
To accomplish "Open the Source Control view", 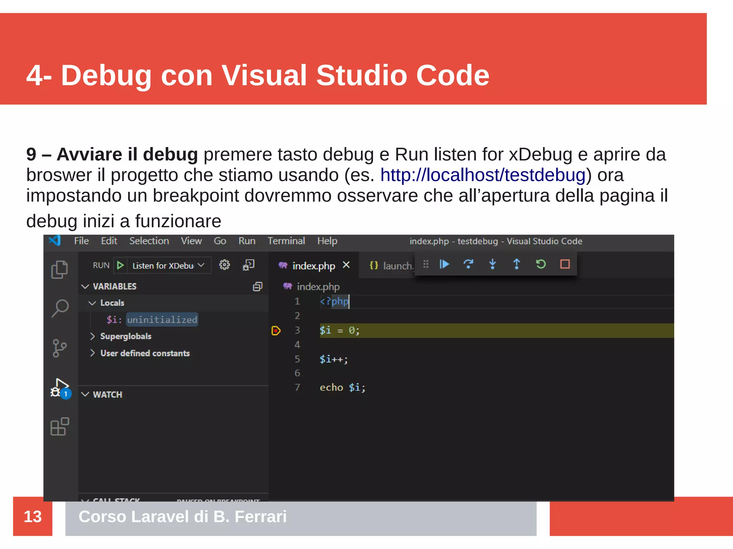I will click(x=59, y=348).
